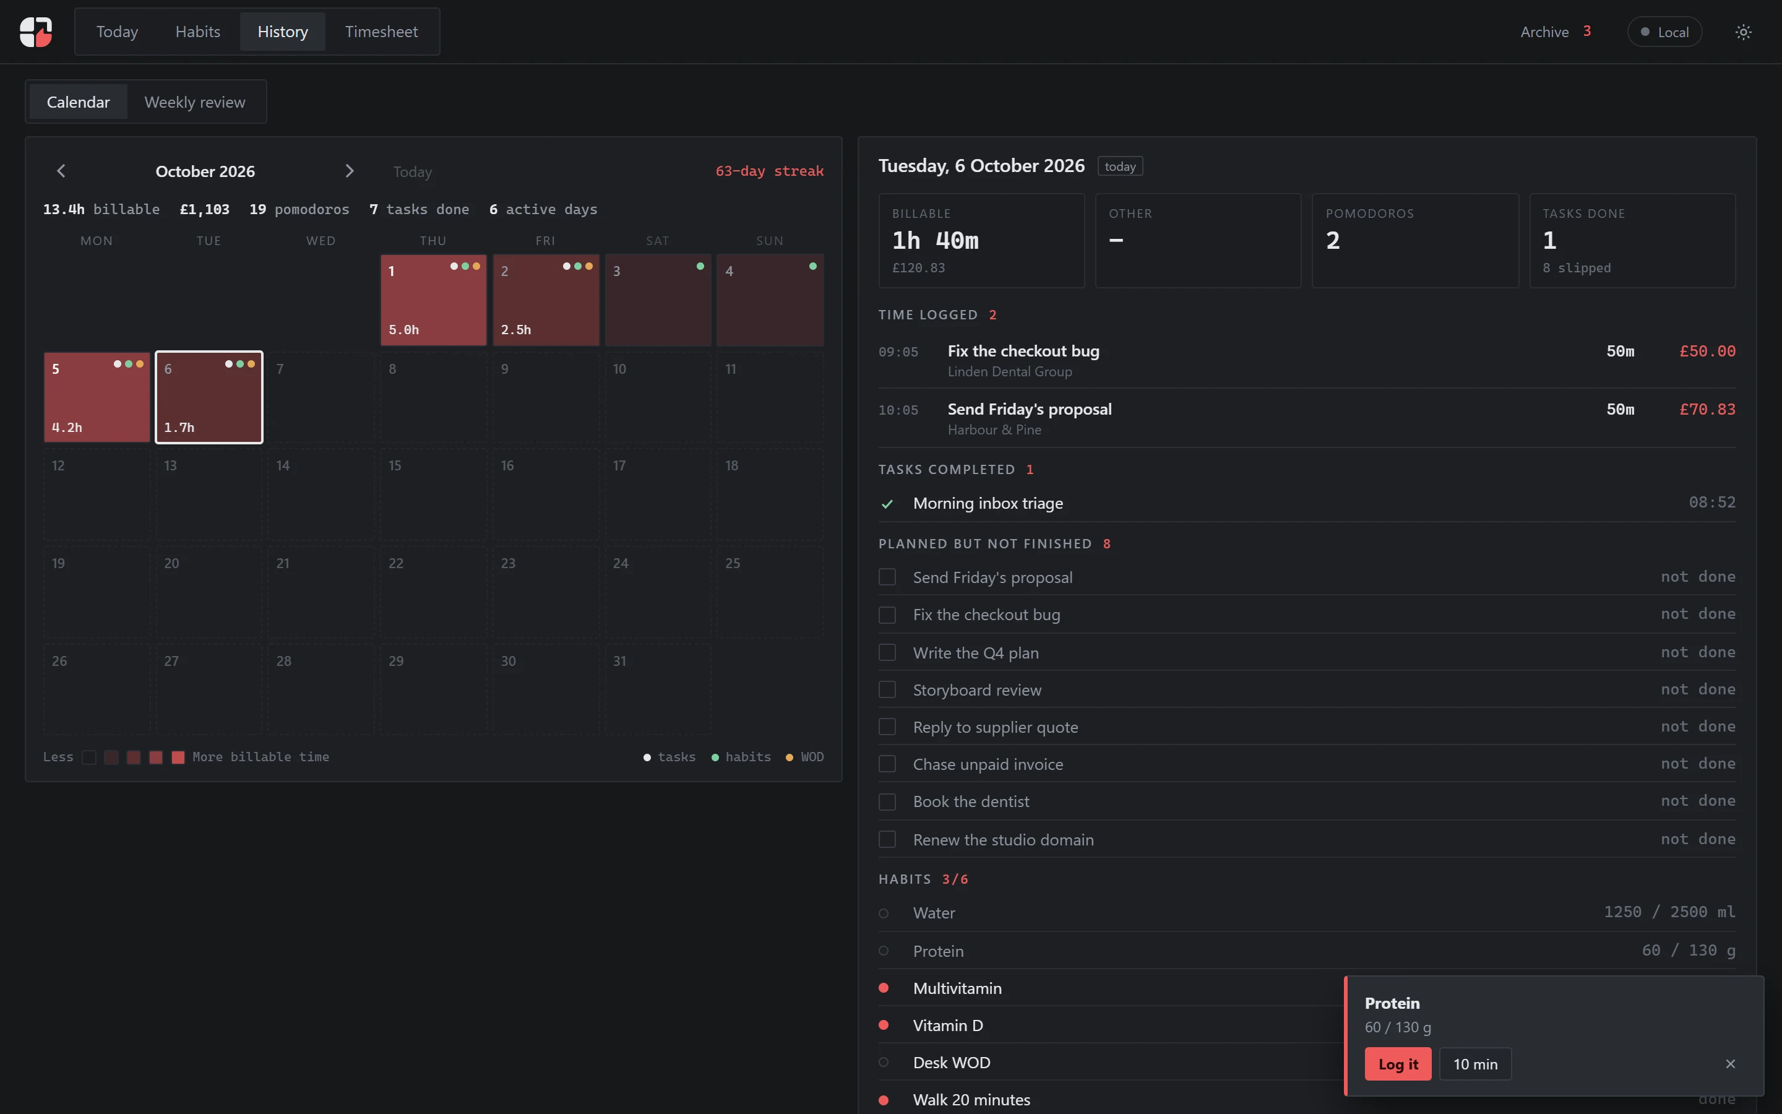Select the Calendar sub-tab
Screen dimensions: 1782x1114
point(78,101)
